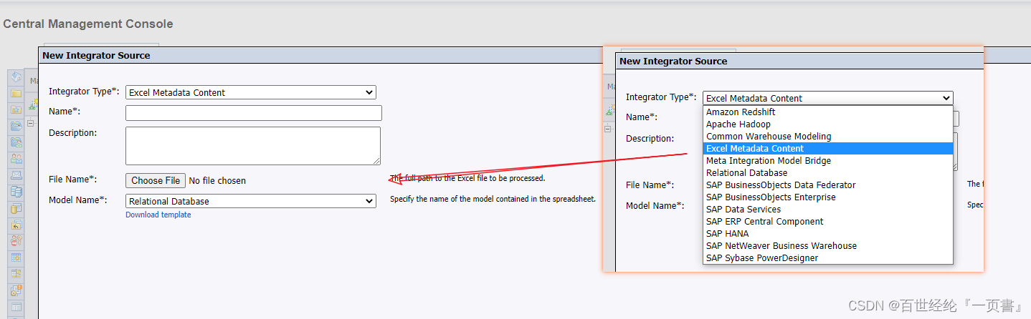The height and width of the screenshot is (319, 1031).
Task: Open the Model Name dropdown showing Relational Database
Action: 251,202
